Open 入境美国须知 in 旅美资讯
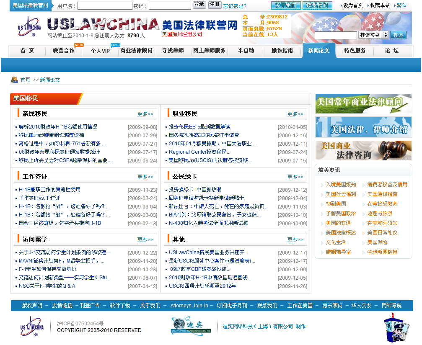Image resolution: width=422 pixels, height=345 pixels. [x=341, y=185]
